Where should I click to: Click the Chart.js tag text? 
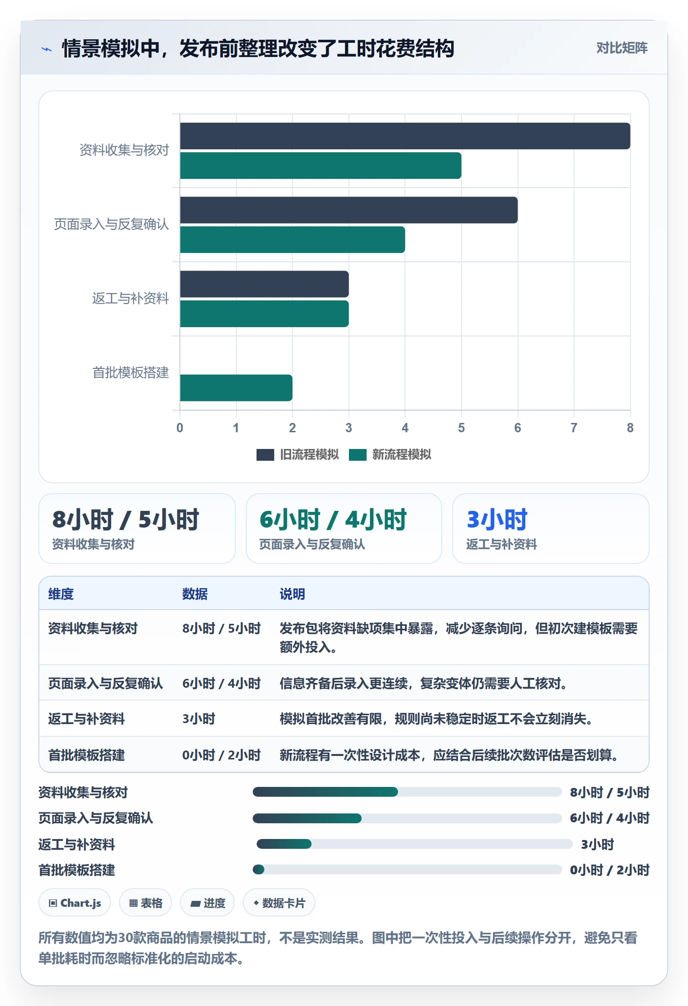coord(81,903)
